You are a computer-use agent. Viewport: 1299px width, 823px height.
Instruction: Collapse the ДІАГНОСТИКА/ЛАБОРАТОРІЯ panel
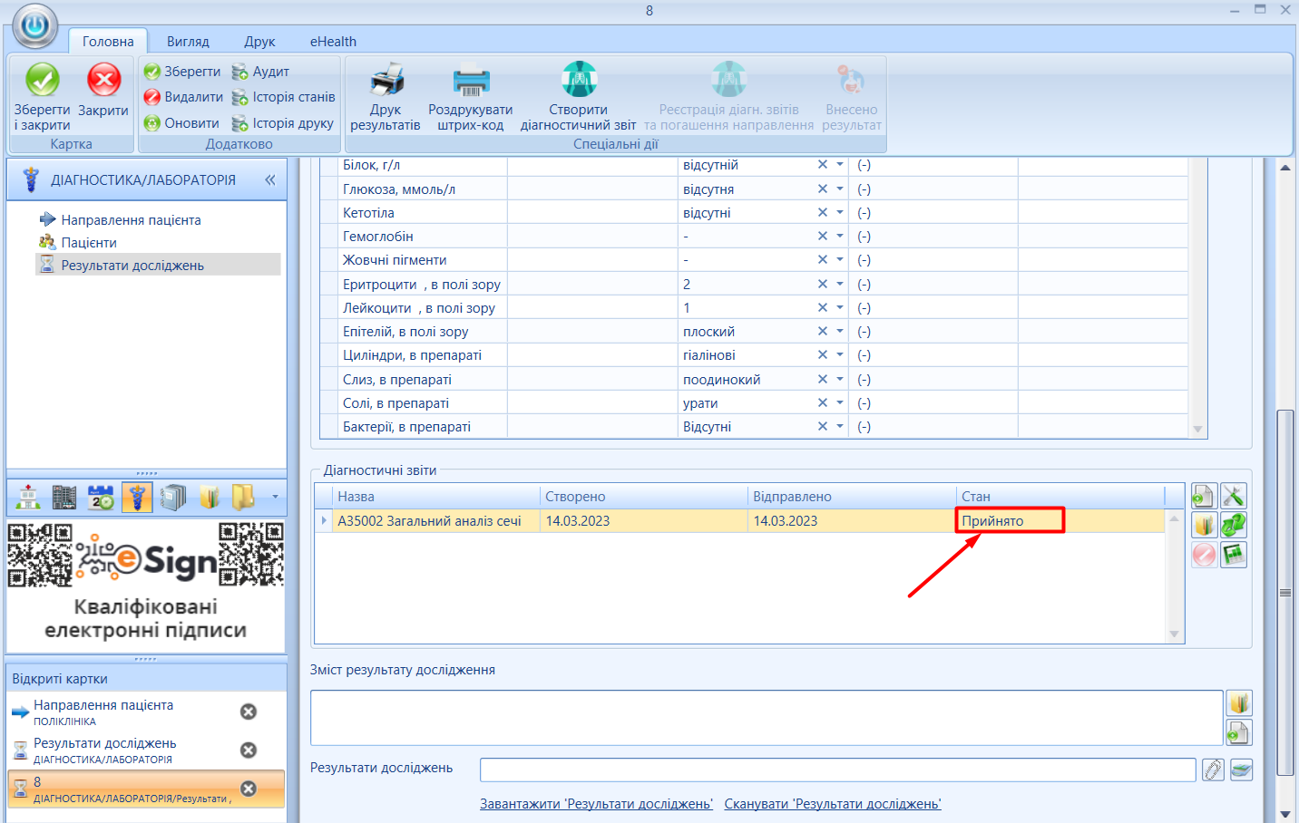coord(270,180)
